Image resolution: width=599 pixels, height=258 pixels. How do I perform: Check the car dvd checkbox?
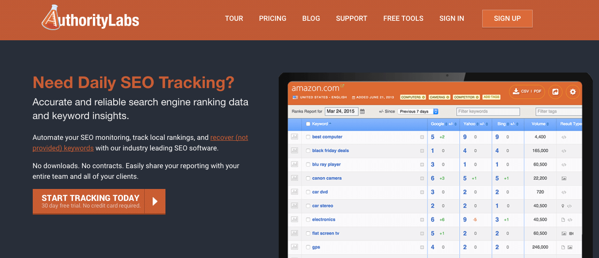tap(308, 192)
